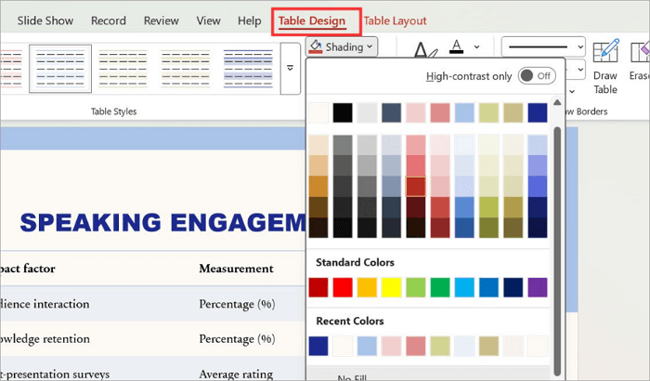Image resolution: width=650 pixels, height=381 pixels.
Task: Switch to the Table Design tab
Action: coord(312,20)
